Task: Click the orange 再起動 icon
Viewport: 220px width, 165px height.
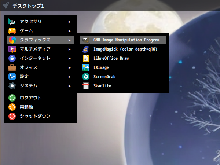Action: 12,107
